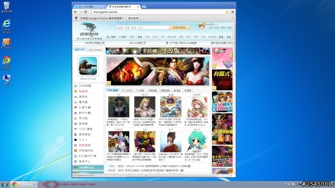Open a new tab in Chrome
This screenshot has width=335, height=188.
[144, 7]
